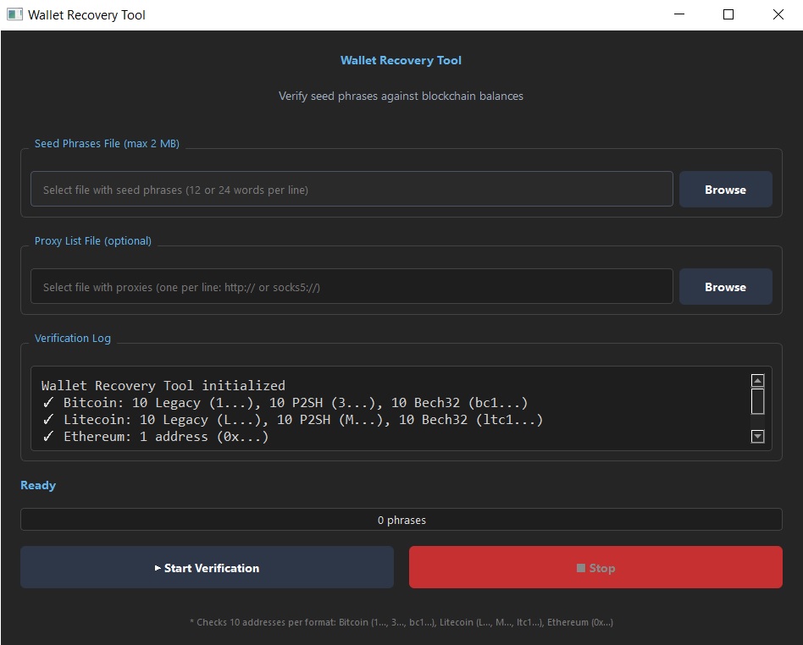The image size is (803, 645).
Task: Click the Verification Log scroll up arrow
Action: 758,381
